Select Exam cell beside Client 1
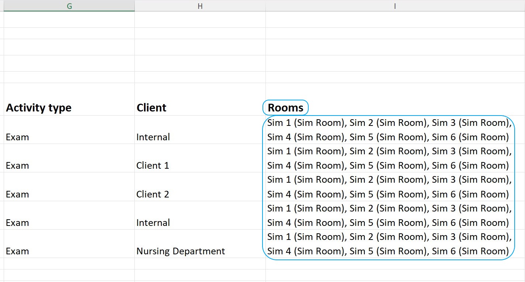This screenshot has width=525, height=282. [x=69, y=158]
